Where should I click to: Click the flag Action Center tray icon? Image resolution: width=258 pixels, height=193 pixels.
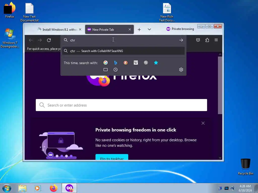pyautogui.click(x=220, y=188)
